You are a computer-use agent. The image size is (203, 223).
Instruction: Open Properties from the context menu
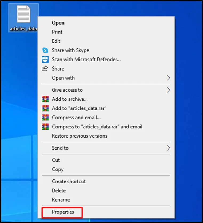click(x=63, y=212)
